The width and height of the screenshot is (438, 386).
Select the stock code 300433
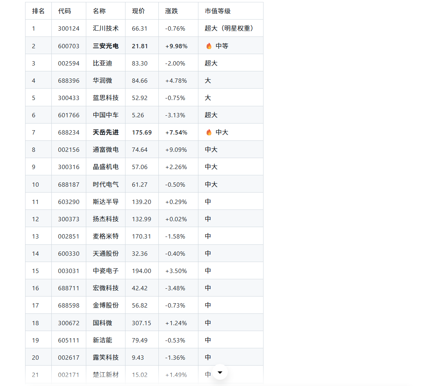click(69, 98)
